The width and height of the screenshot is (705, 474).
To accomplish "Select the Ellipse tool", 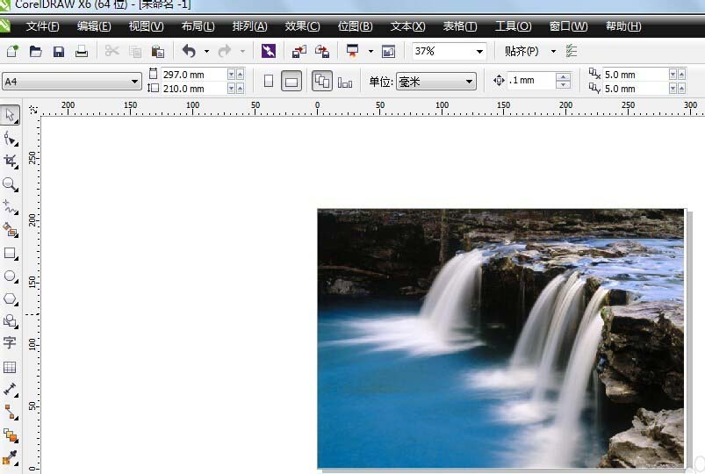I will click(x=10, y=276).
